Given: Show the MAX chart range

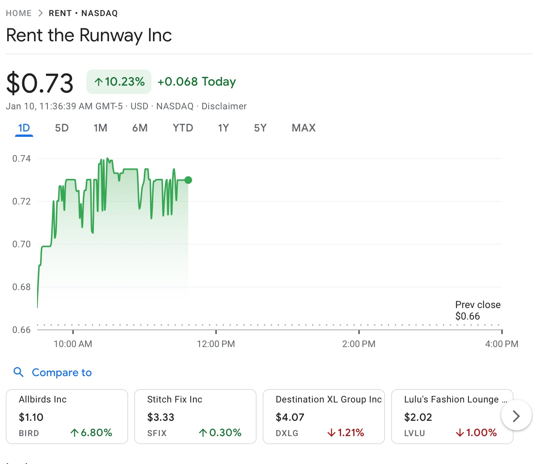Looking at the screenshot, I should click(304, 128).
